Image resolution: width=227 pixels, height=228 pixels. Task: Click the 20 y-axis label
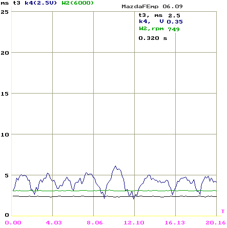[x=5, y=53]
